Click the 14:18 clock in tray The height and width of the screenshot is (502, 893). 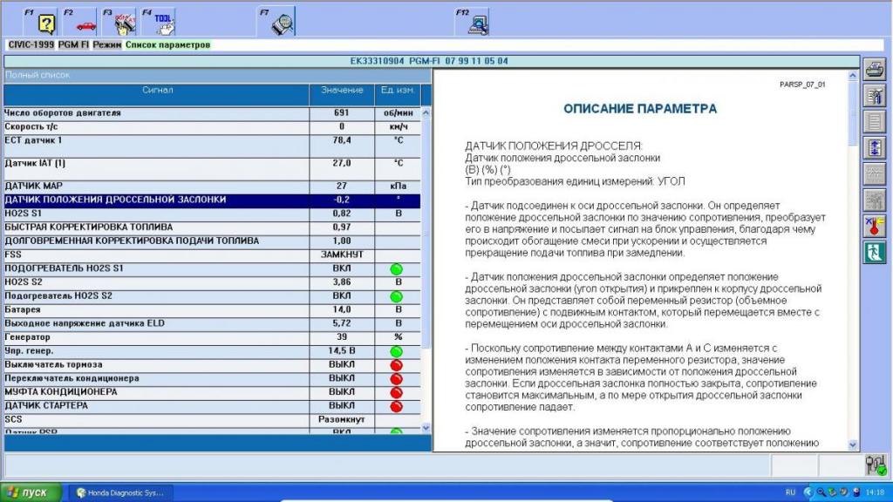coord(876,492)
